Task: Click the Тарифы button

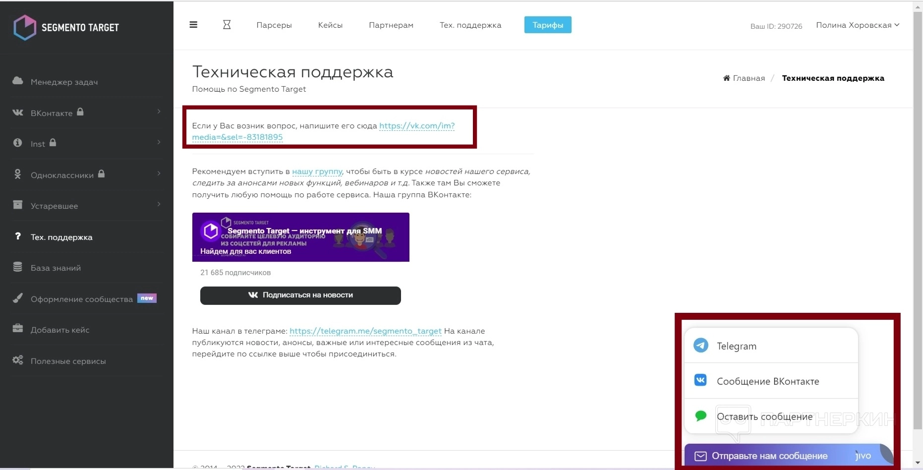Action: pos(548,25)
